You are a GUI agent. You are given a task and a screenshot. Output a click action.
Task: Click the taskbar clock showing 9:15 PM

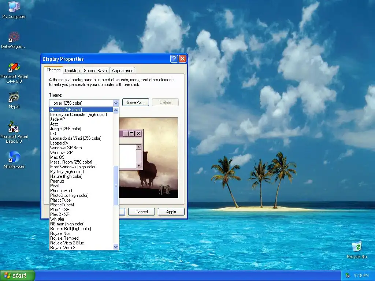[x=361, y=276]
